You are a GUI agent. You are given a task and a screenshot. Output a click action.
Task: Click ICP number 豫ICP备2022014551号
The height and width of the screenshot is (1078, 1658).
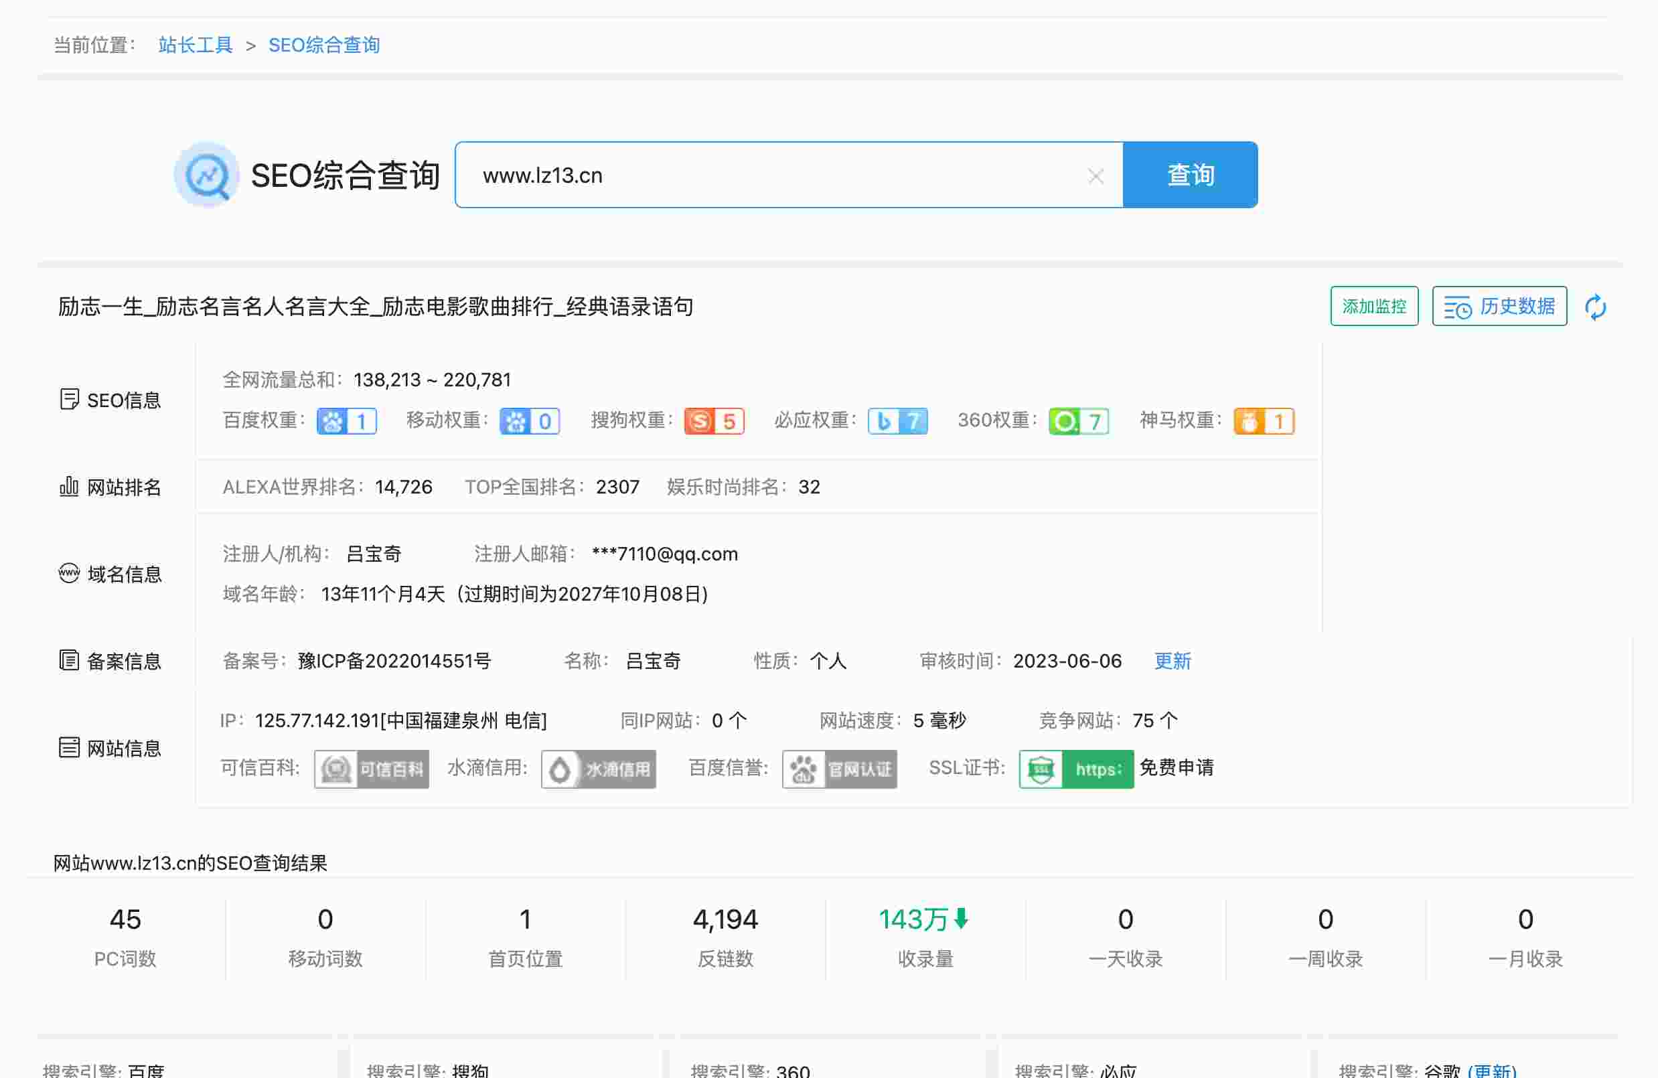click(x=394, y=661)
